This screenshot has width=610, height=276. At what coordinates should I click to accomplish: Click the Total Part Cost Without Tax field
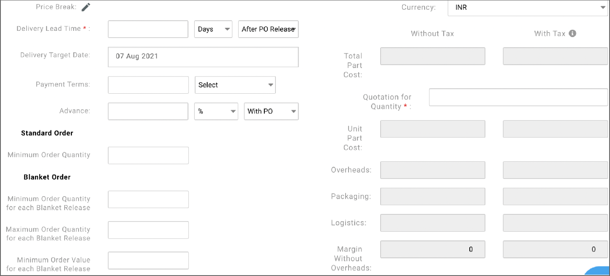coord(433,56)
